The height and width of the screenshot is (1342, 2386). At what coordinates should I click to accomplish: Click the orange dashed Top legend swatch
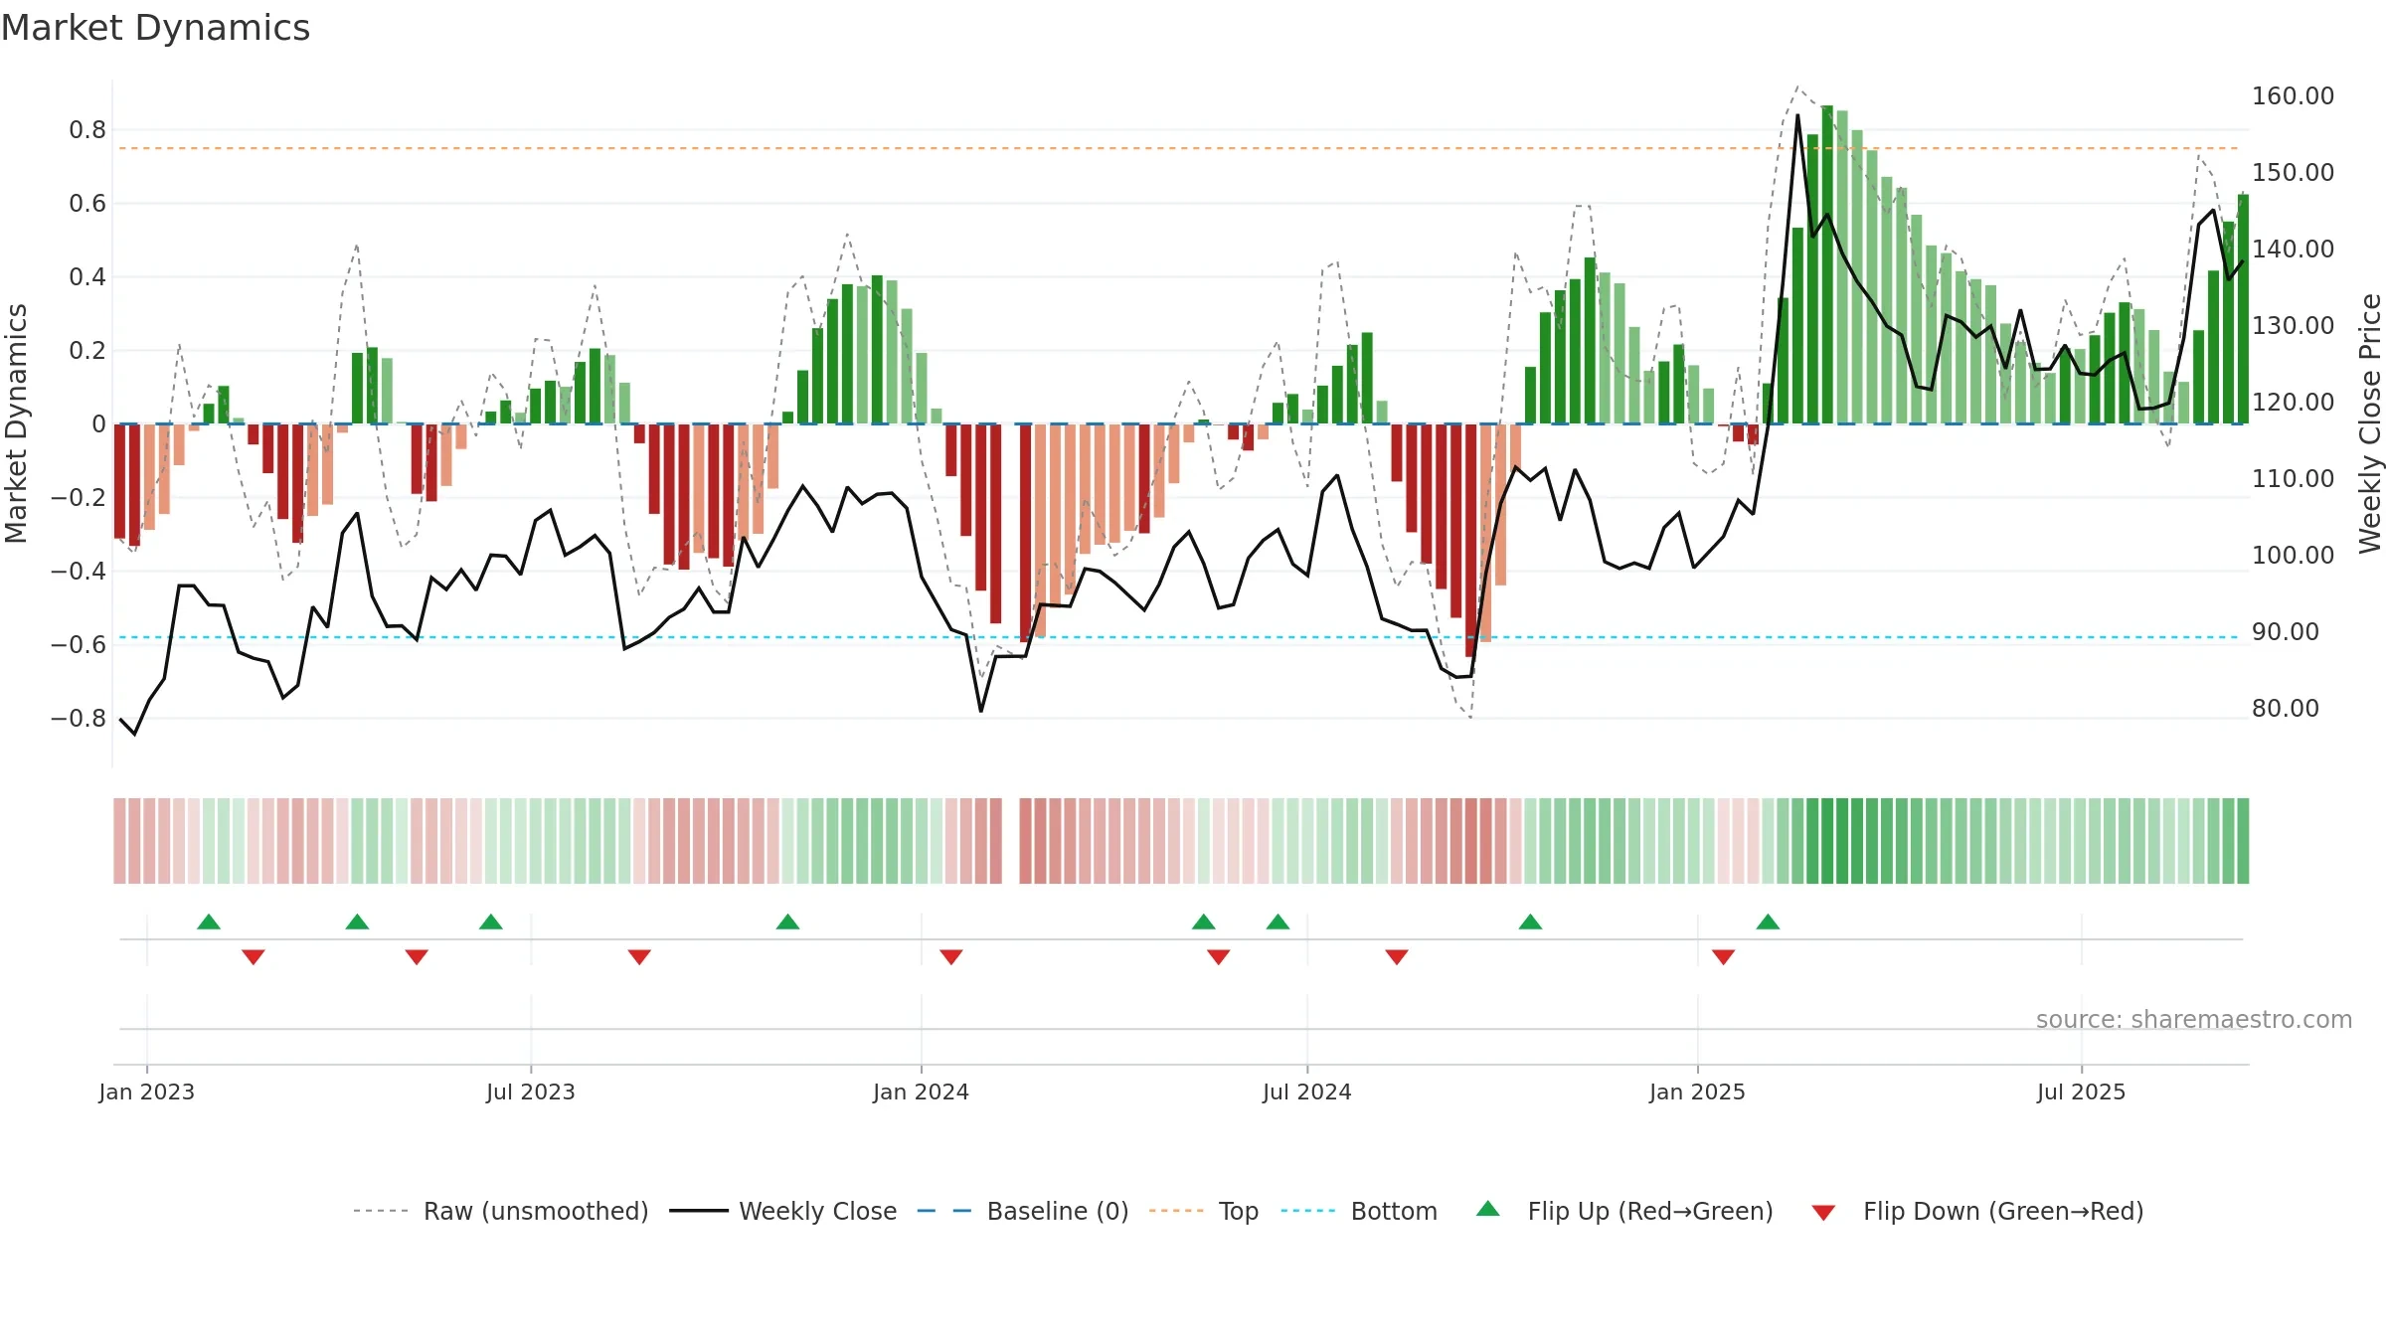coord(1176,1211)
